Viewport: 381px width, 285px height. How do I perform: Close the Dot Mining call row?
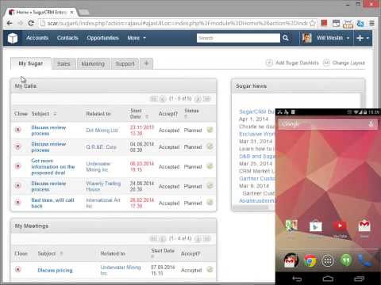pos(17,130)
